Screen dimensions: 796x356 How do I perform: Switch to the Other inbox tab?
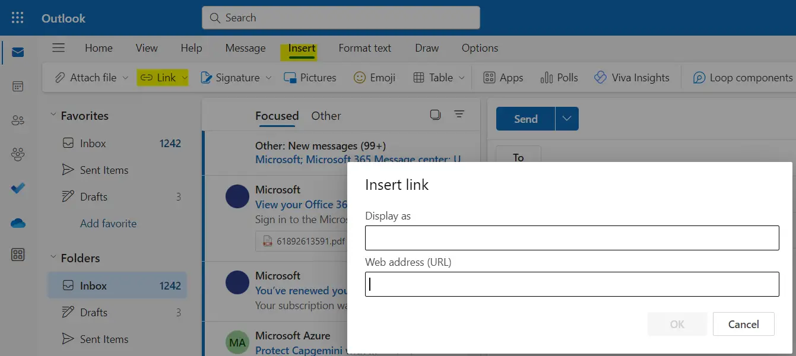[x=326, y=116]
